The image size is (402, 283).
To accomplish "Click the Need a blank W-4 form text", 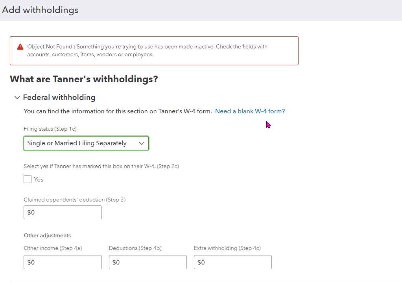I will click(x=250, y=111).
